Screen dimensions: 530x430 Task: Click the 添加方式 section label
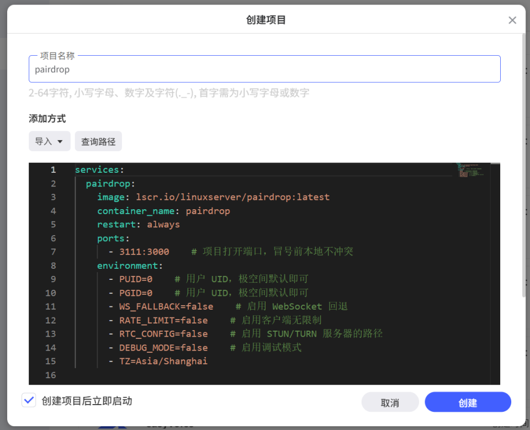tap(47, 119)
